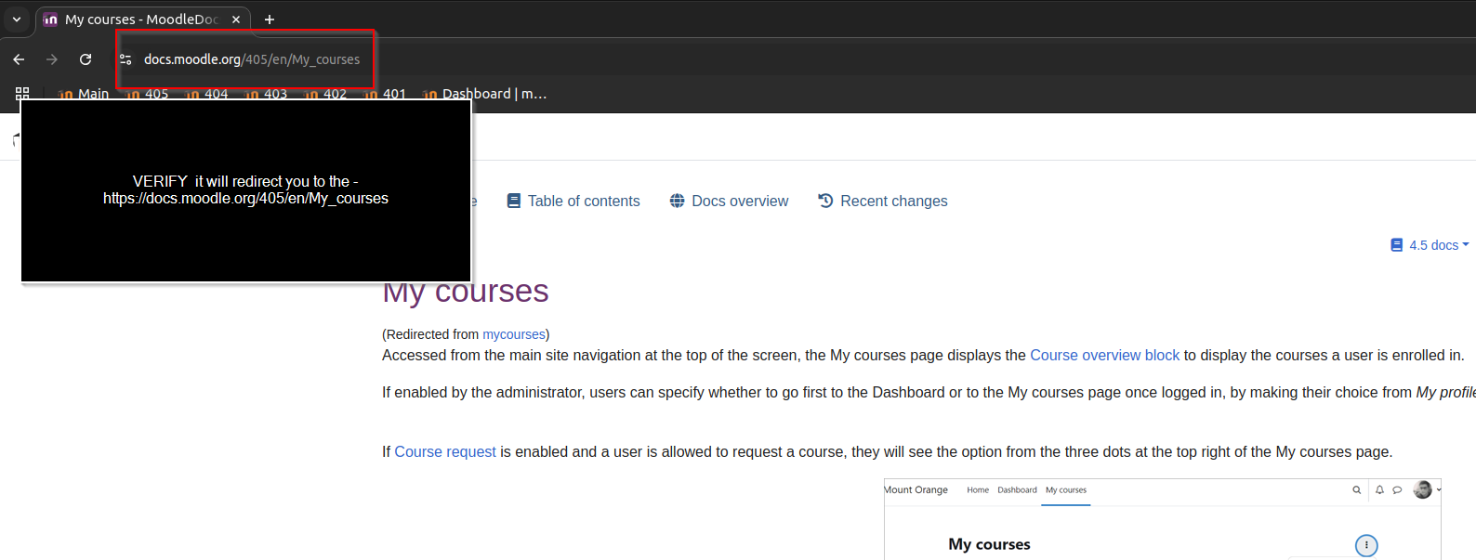Open Table of contents
This screenshot has height=560, width=1476.
coord(573,201)
